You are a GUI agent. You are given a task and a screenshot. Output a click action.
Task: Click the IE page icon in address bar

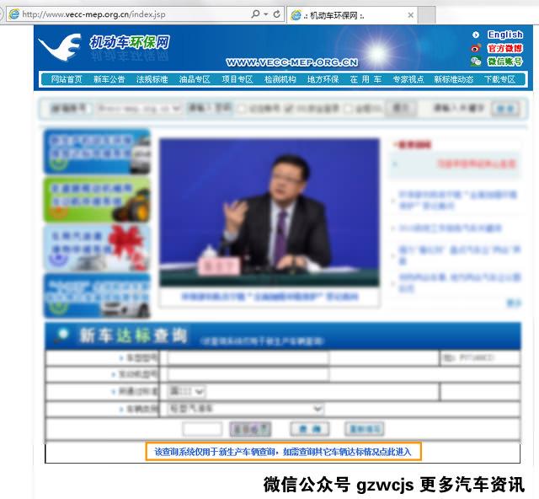pos(13,14)
